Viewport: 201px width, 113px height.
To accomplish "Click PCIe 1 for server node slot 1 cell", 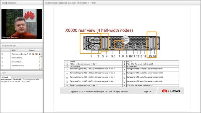I will [153, 85].
